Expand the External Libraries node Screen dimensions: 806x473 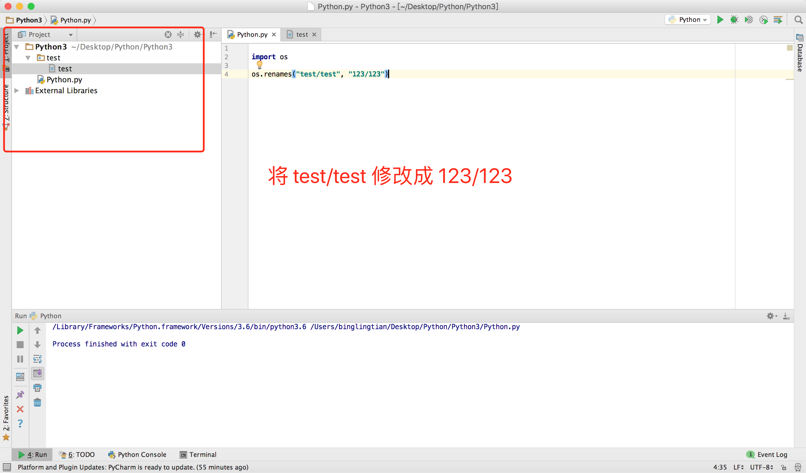[17, 91]
